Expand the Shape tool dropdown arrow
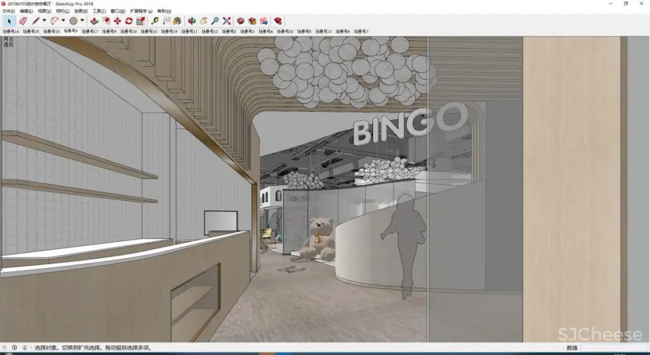The height and width of the screenshot is (355, 650). click(x=83, y=21)
